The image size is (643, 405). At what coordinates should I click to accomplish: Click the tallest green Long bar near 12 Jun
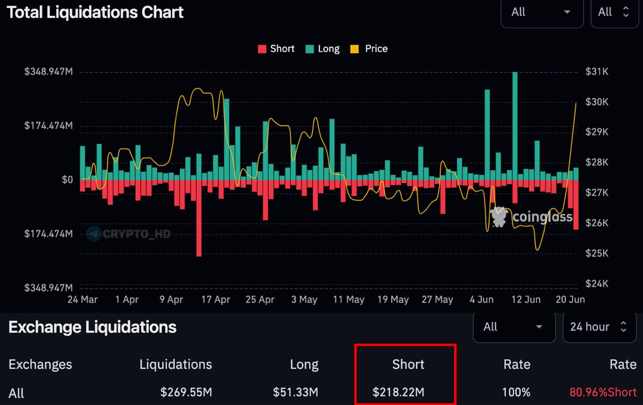[515, 125]
